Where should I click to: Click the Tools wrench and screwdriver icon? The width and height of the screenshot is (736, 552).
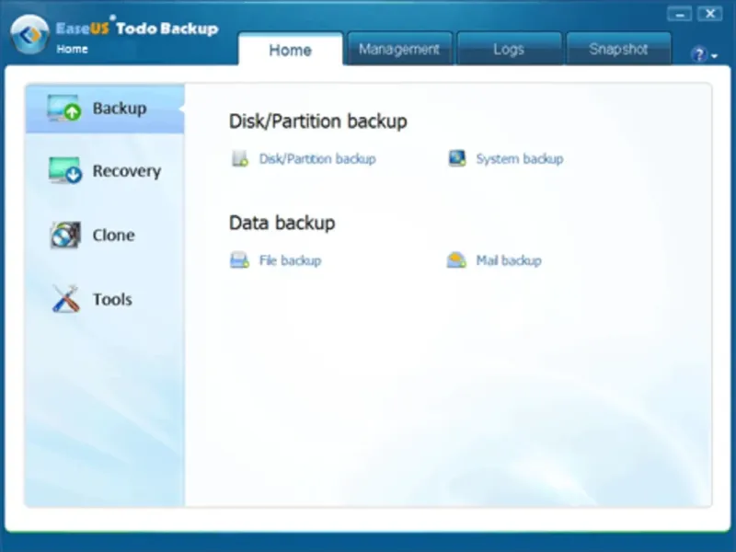coord(65,298)
